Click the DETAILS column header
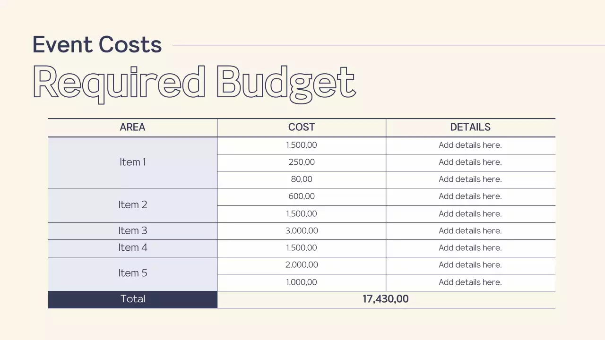This screenshot has height=340, width=605. click(x=470, y=127)
